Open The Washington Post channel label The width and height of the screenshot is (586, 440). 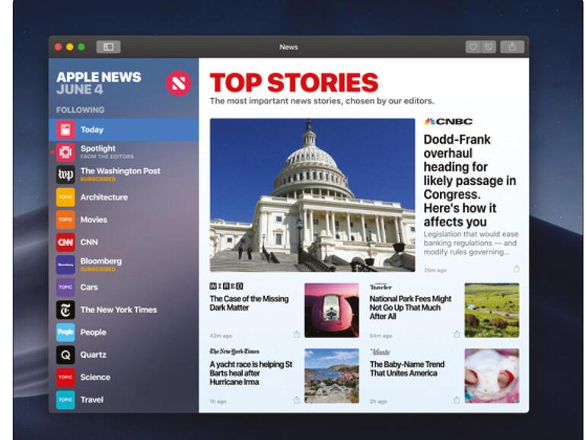120,171
